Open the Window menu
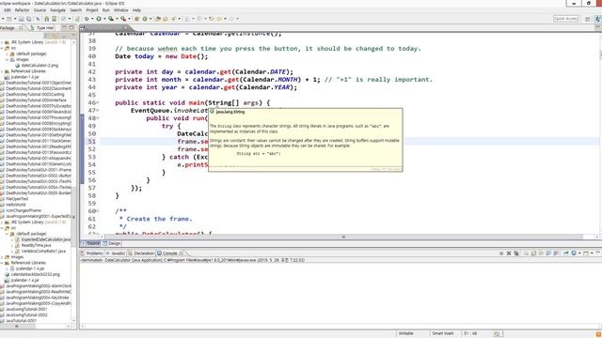 (121, 10)
